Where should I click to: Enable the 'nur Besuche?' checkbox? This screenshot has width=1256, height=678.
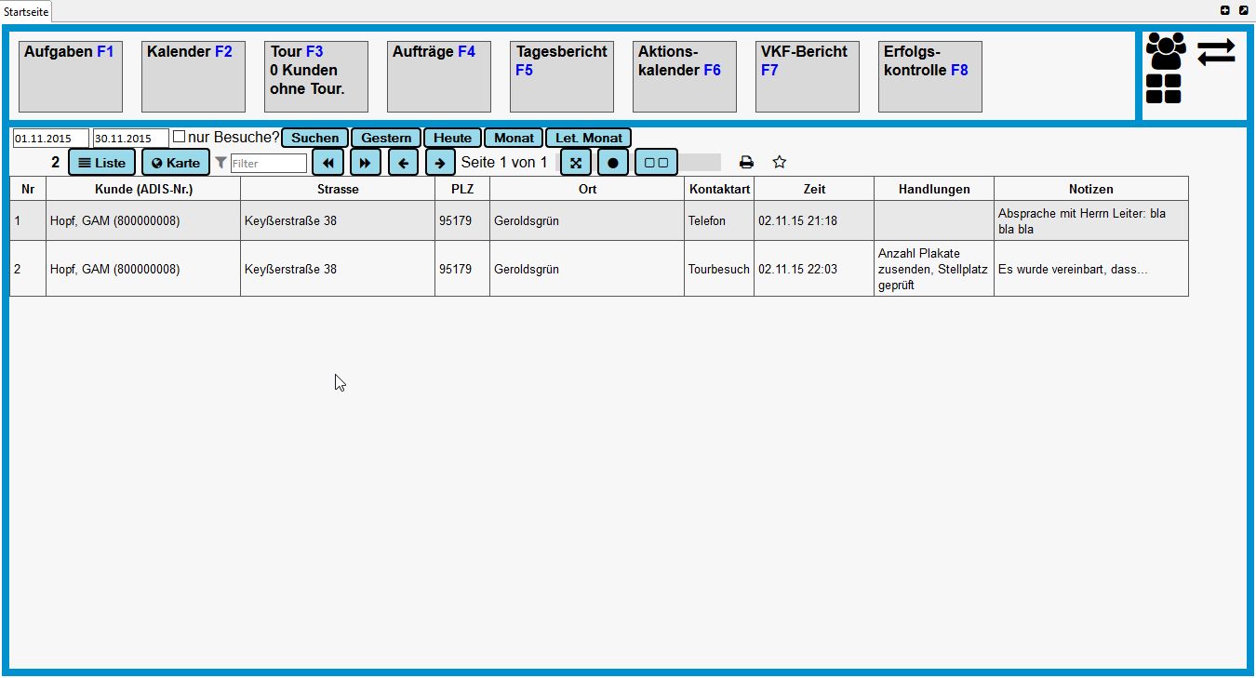180,137
